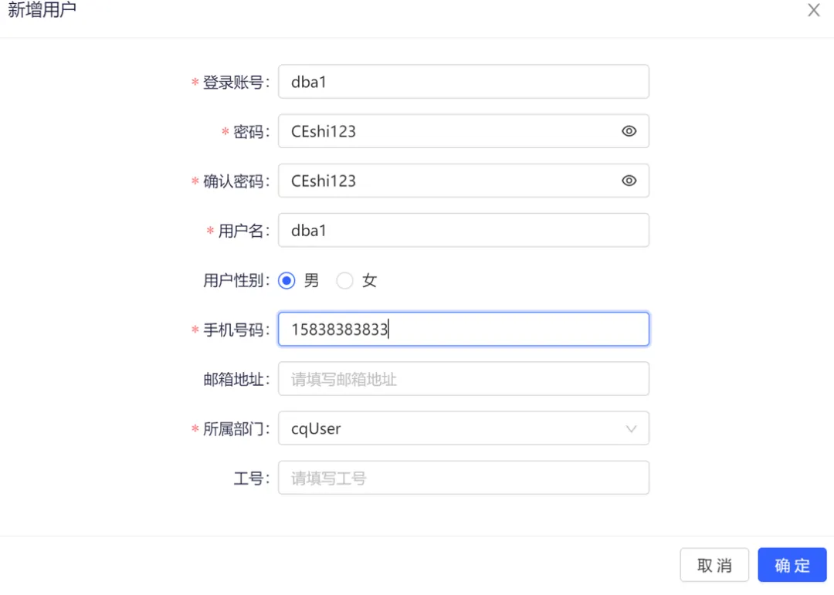Select the 男 gender radio button

286,281
